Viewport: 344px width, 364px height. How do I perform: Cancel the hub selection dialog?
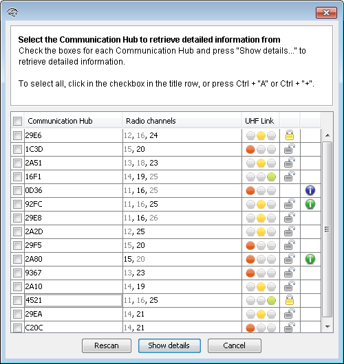click(x=235, y=345)
